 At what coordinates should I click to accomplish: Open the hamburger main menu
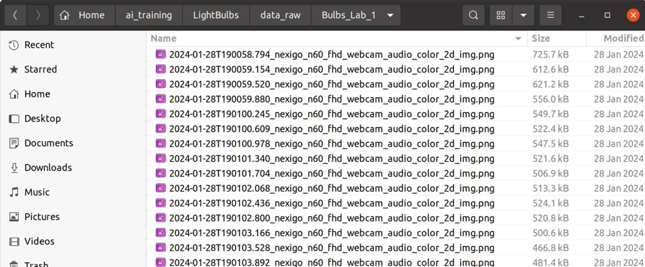click(550, 15)
